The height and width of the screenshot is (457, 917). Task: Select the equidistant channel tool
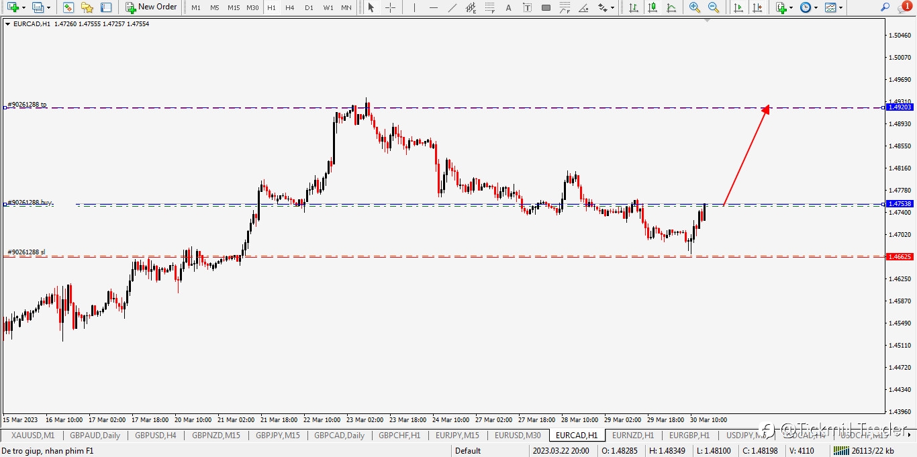point(471,7)
